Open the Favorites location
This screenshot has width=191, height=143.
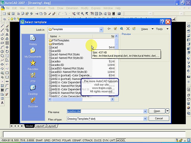(x=33, y=64)
